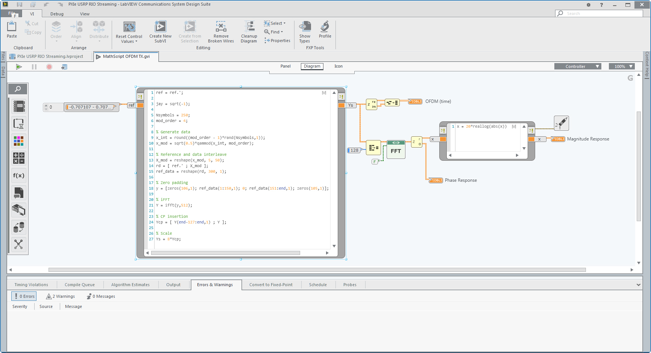This screenshot has height=353, width=651.
Task: Click the Search field
Action: tap(599, 14)
